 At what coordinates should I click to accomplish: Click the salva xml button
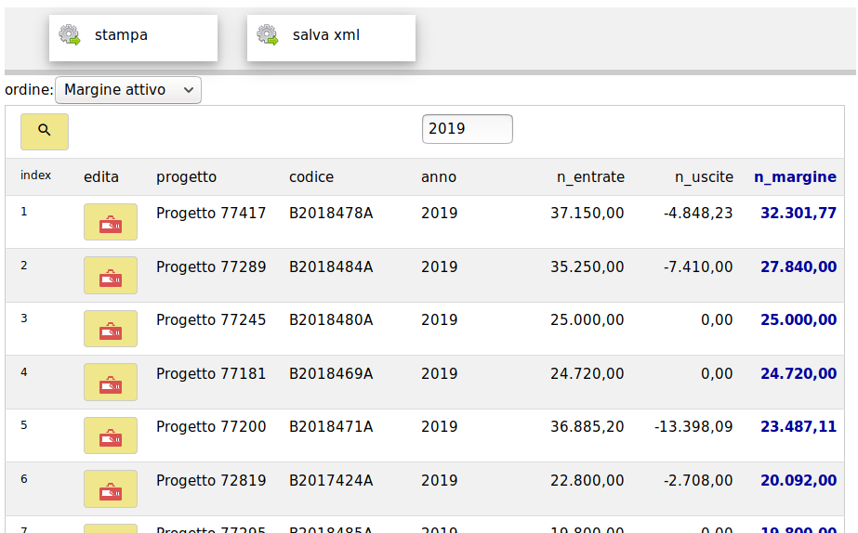(x=331, y=38)
